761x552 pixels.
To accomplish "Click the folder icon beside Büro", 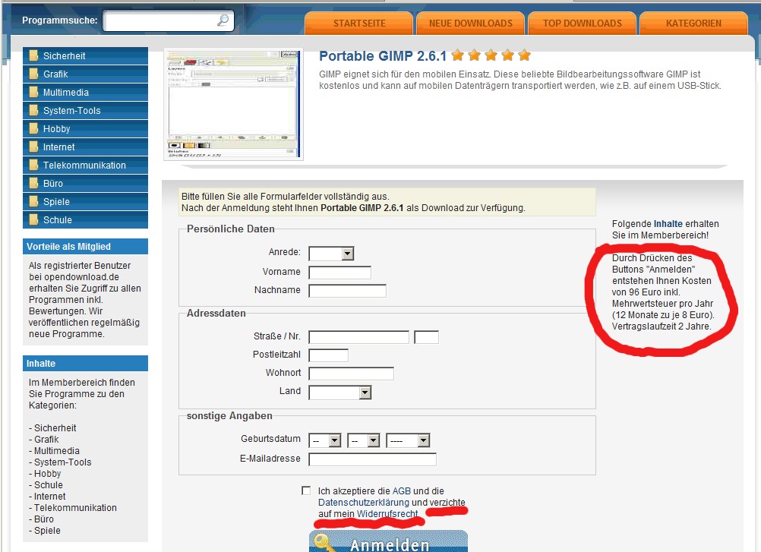I will [x=33, y=183].
